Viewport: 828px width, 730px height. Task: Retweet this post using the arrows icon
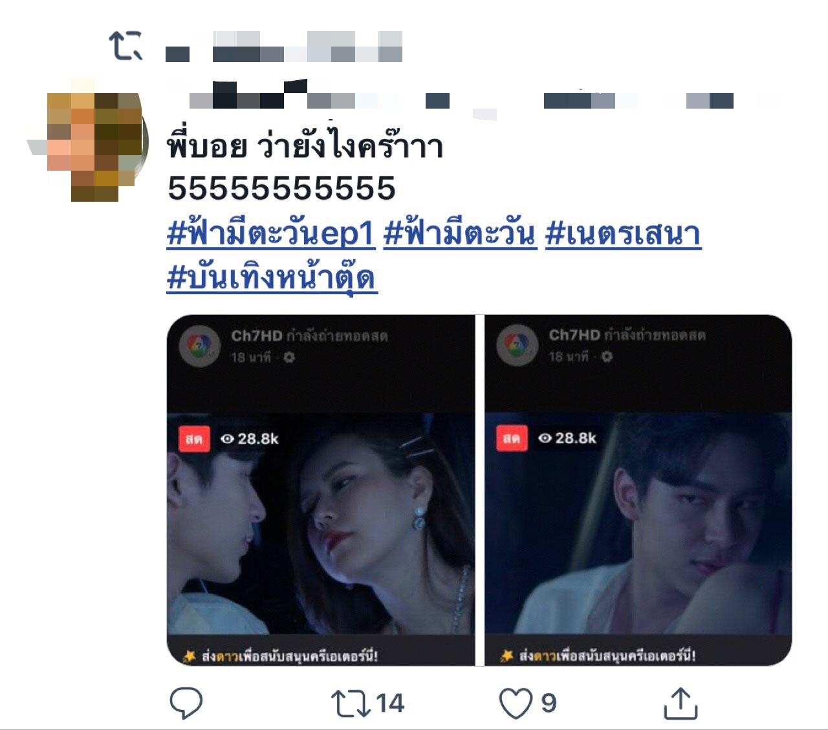[350, 703]
